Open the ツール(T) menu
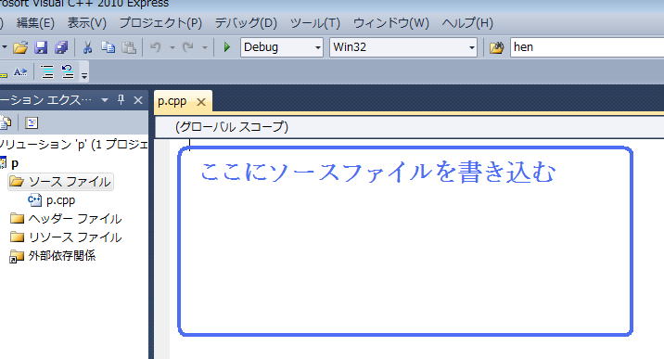 pos(315,23)
